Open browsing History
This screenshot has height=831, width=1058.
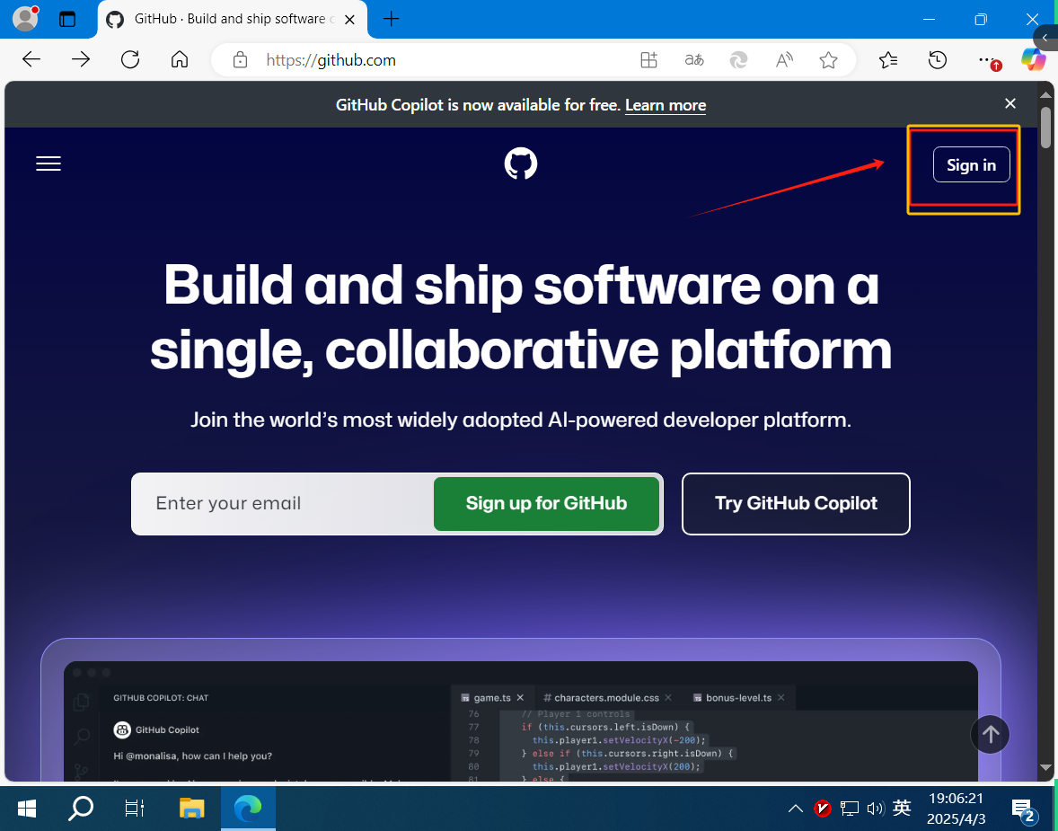(938, 60)
